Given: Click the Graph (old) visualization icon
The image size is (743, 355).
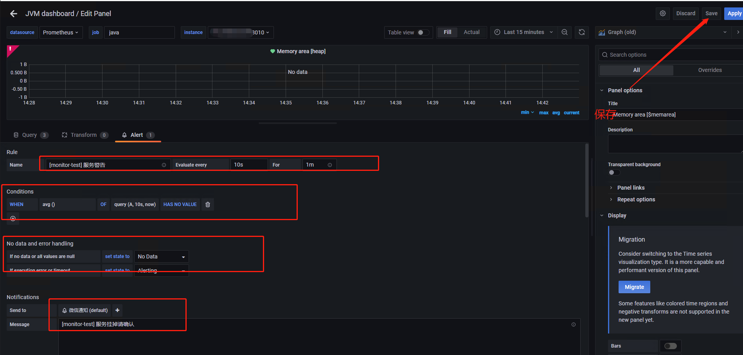Looking at the screenshot, I should tap(602, 32).
